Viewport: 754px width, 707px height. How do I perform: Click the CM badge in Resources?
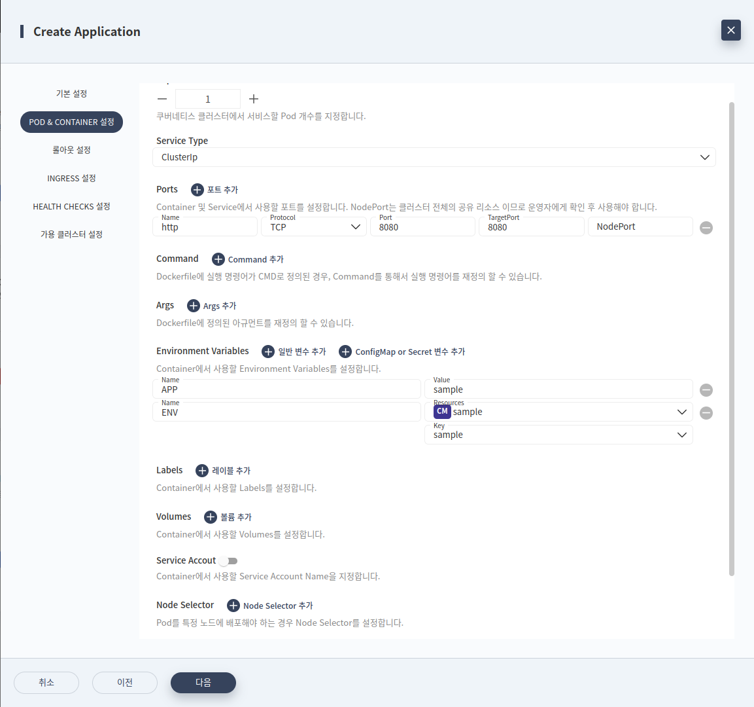point(442,412)
